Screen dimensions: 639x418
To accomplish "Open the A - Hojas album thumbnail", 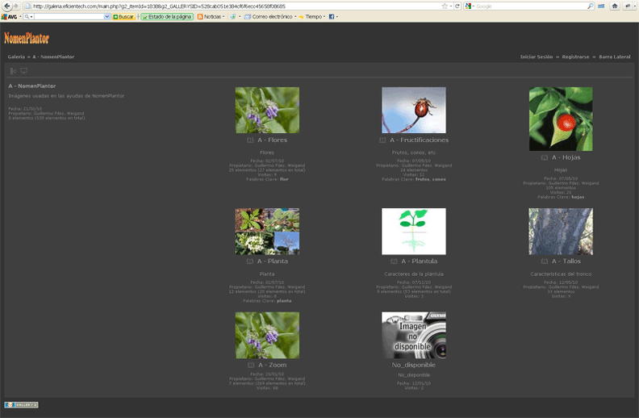I will [561, 119].
